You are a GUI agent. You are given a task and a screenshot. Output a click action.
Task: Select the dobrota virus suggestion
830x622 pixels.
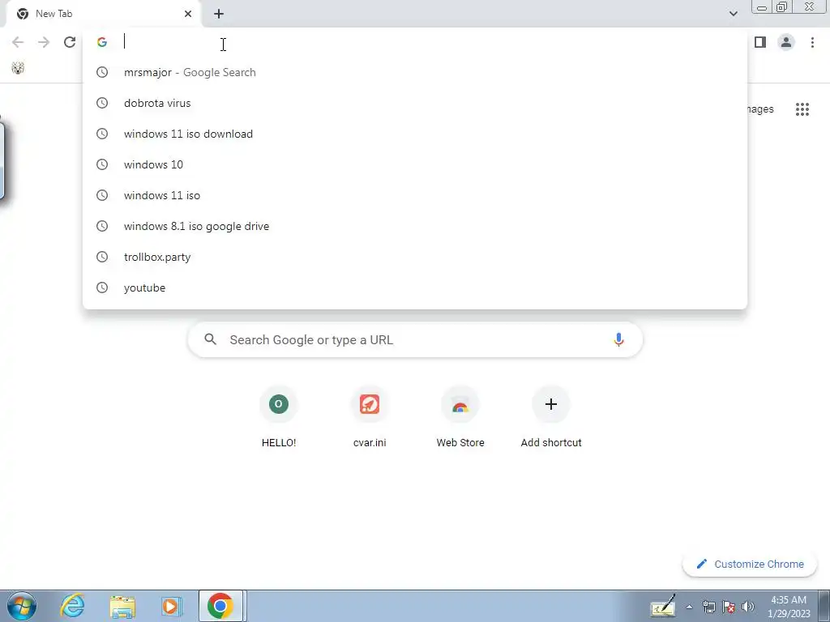click(415, 103)
